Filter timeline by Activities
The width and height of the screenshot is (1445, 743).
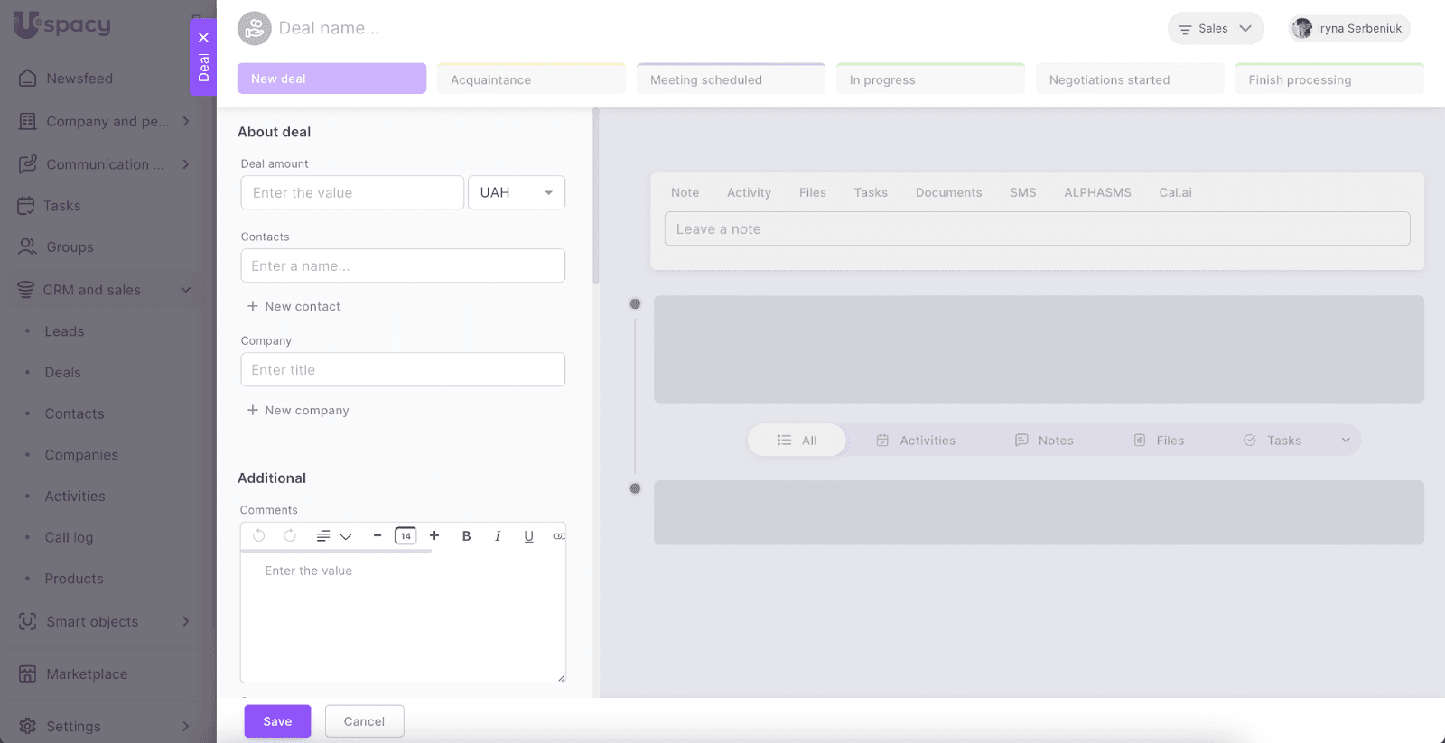pos(916,441)
